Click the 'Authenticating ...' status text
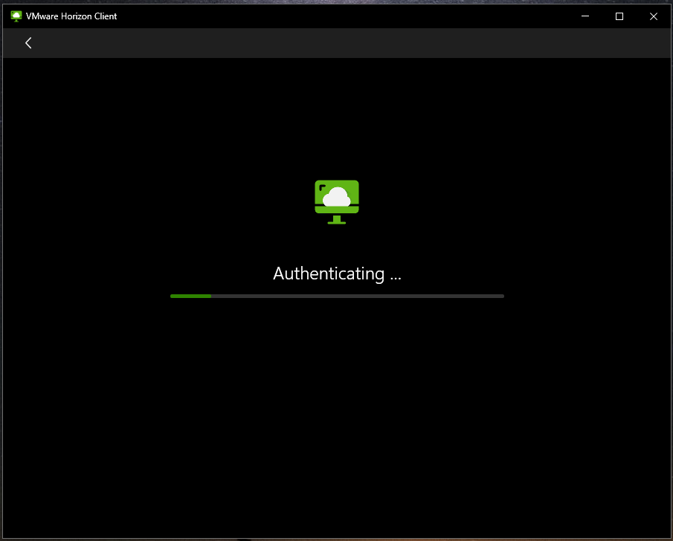The height and width of the screenshot is (541, 673). pos(337,273)
